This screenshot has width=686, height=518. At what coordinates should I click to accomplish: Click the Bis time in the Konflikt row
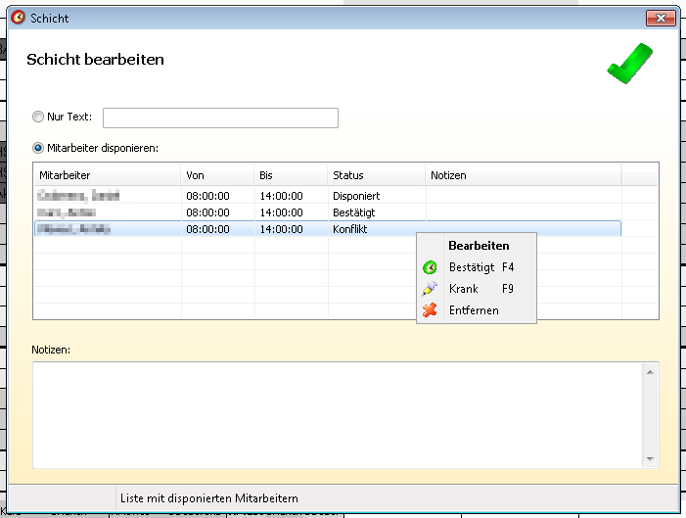click(x=281, y=229)
